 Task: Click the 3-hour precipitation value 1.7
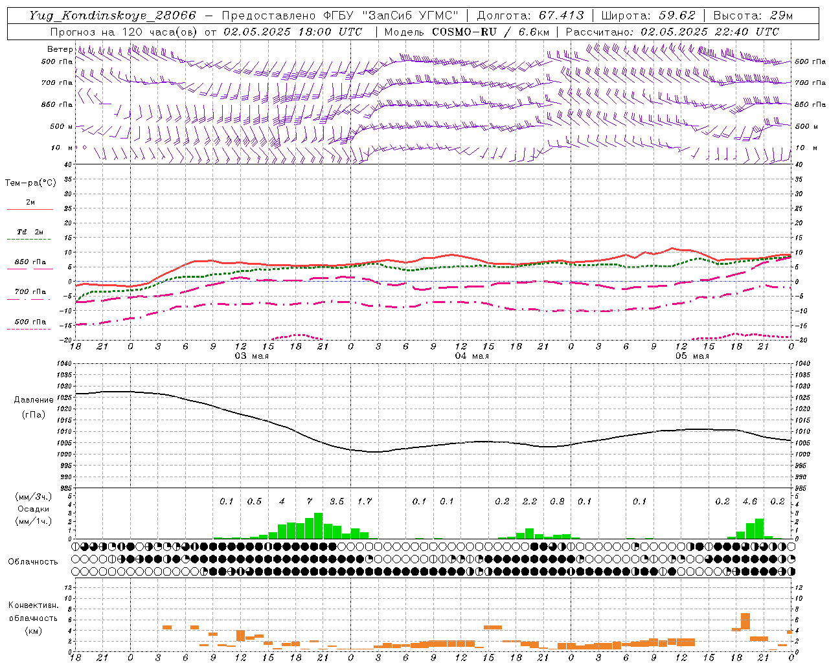pos(364,502)
